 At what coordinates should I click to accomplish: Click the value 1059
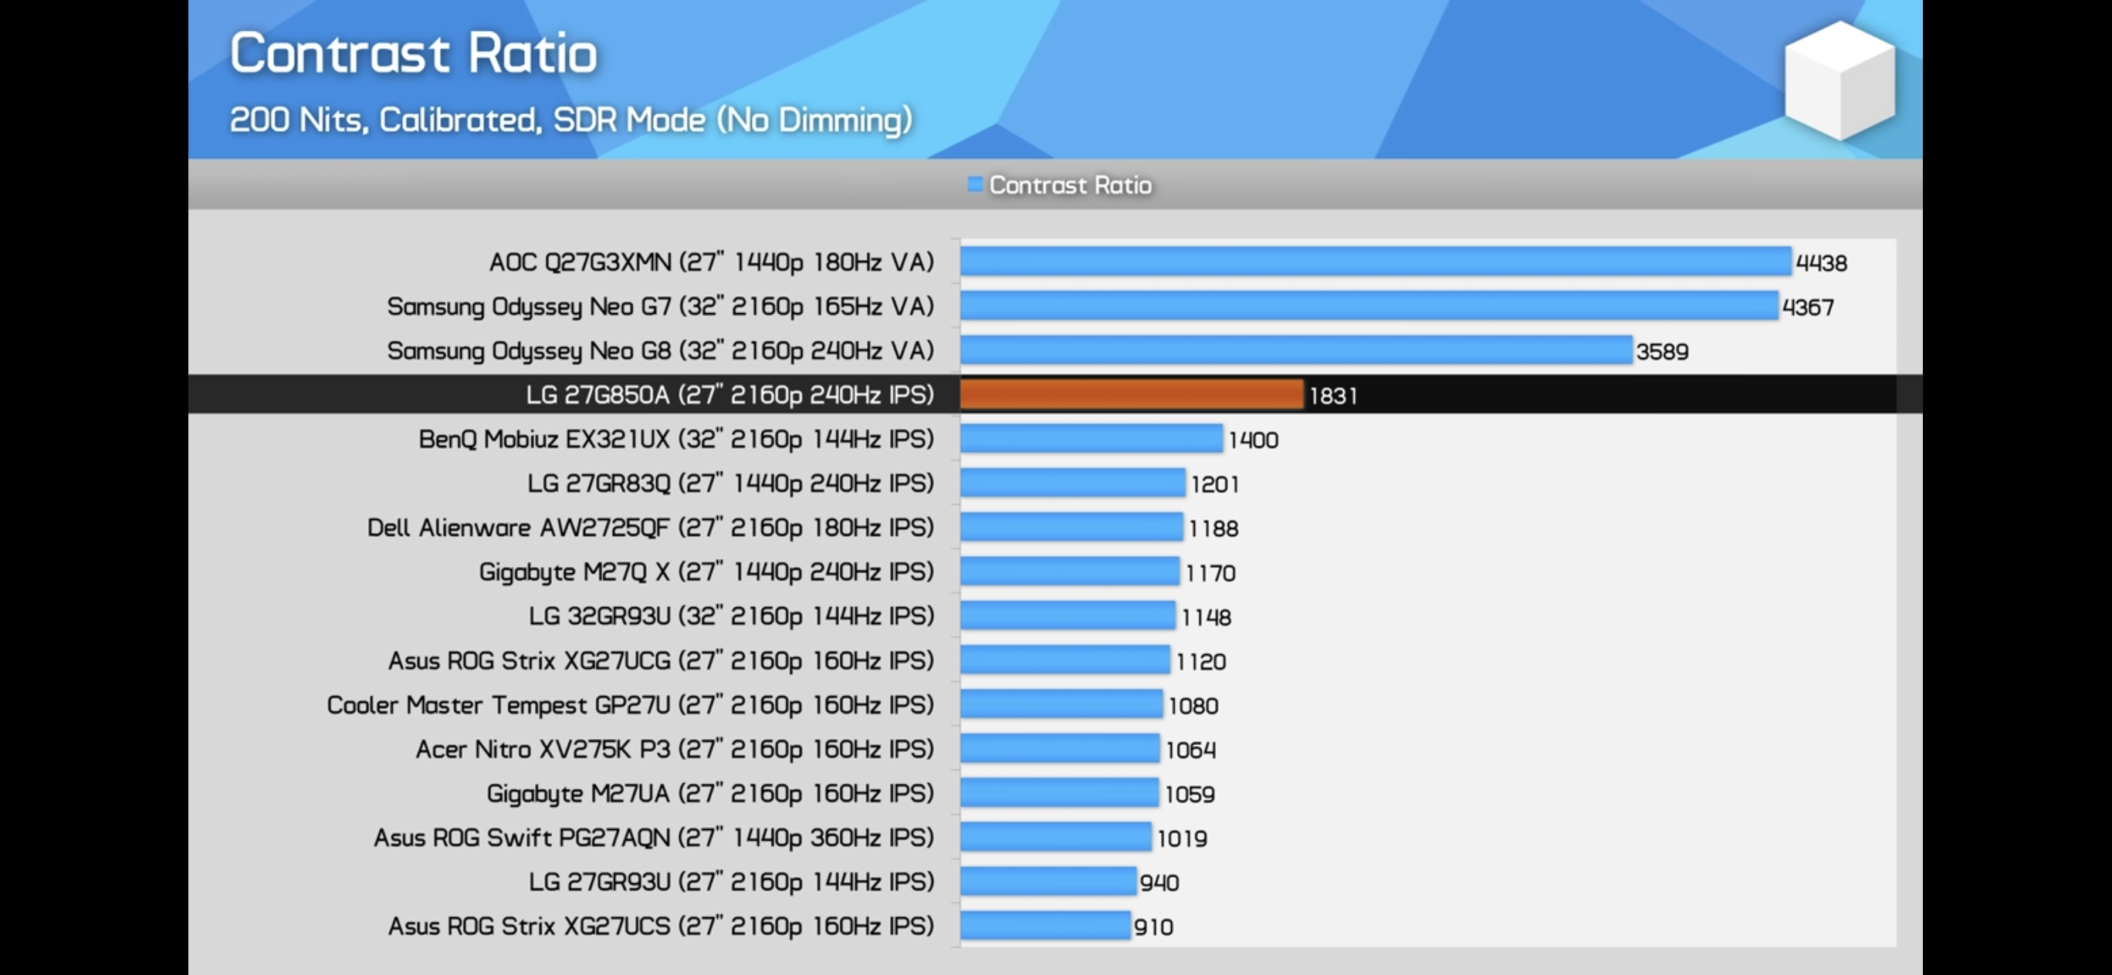coord(1190,794)
